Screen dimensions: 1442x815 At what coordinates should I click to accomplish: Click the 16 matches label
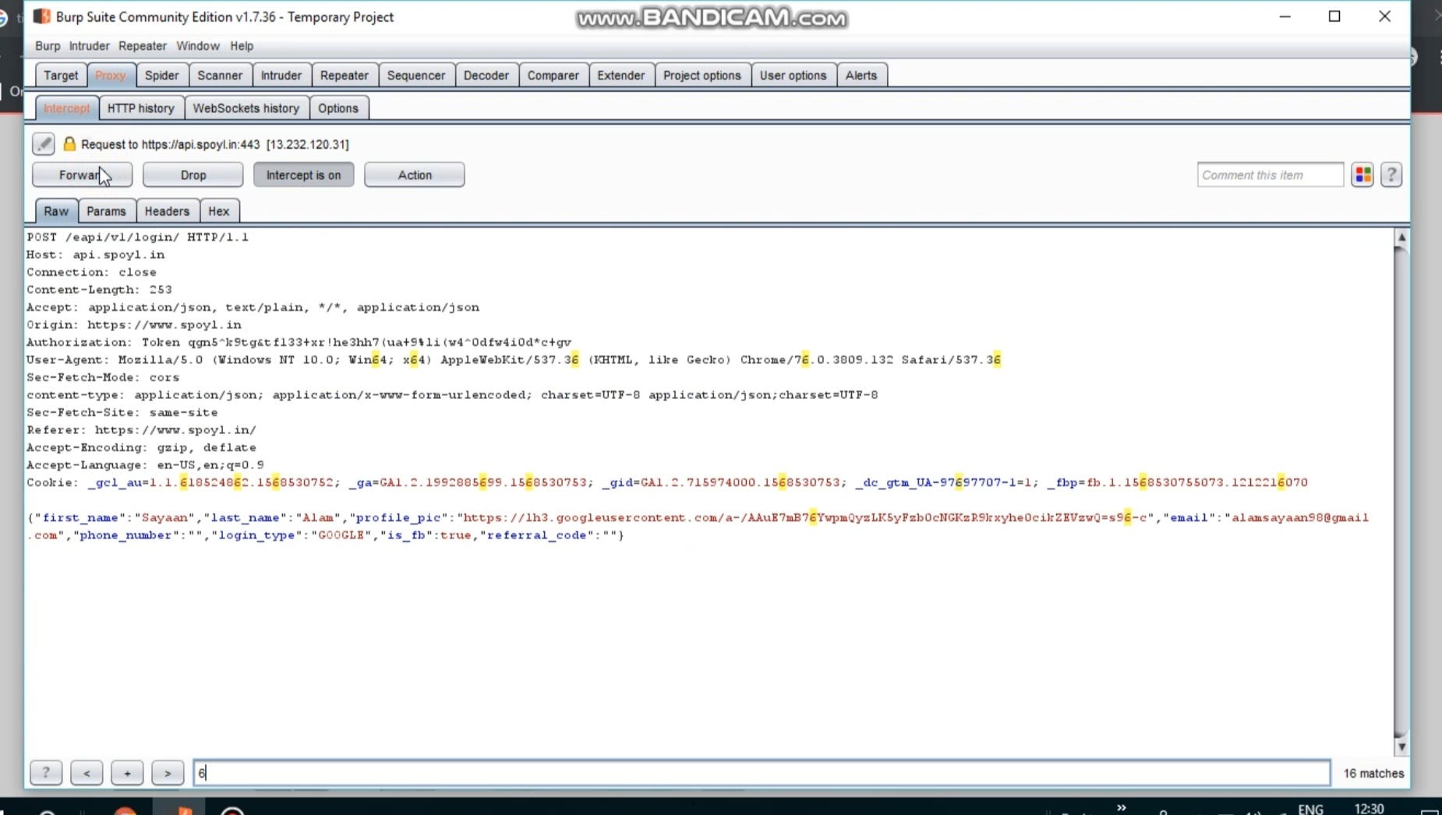[1373, 773]
